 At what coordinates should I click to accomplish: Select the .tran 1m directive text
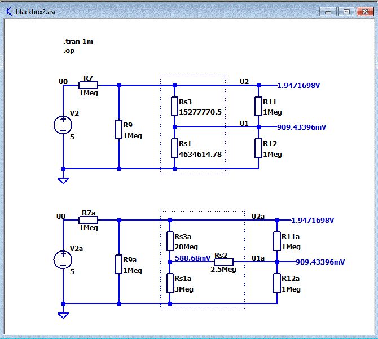click(x=78, y=42)
